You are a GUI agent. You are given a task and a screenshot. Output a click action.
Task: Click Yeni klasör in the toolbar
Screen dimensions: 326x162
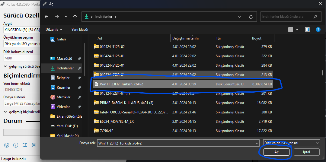[x=80, y=30]
